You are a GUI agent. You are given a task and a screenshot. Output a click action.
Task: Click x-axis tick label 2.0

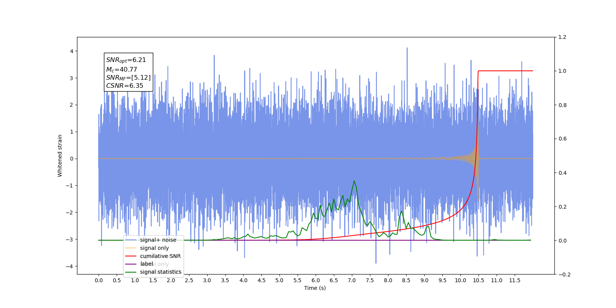(171, 280)
